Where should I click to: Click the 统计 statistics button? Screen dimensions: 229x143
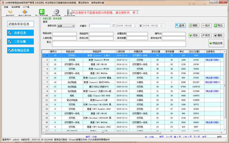pos(206,26)
